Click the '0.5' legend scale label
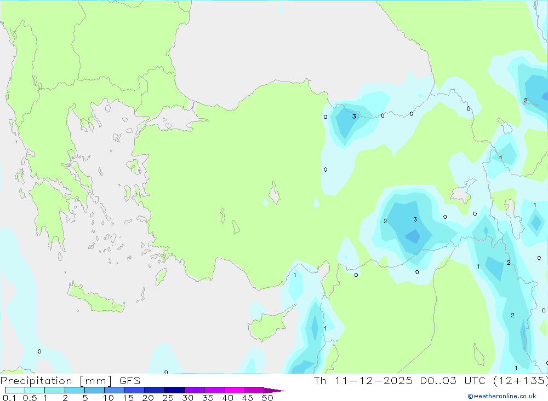This screenshot has width=548, height=401. 30,398
